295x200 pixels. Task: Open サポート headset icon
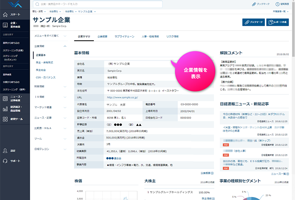click(x=5, y=161)
